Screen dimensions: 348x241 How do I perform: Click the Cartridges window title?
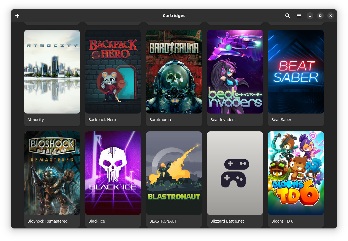point(174,16)
